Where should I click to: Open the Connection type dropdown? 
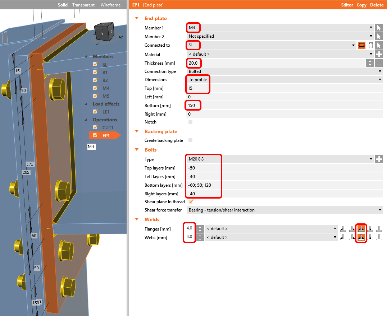pyautogui.click(x=284, y=71)
